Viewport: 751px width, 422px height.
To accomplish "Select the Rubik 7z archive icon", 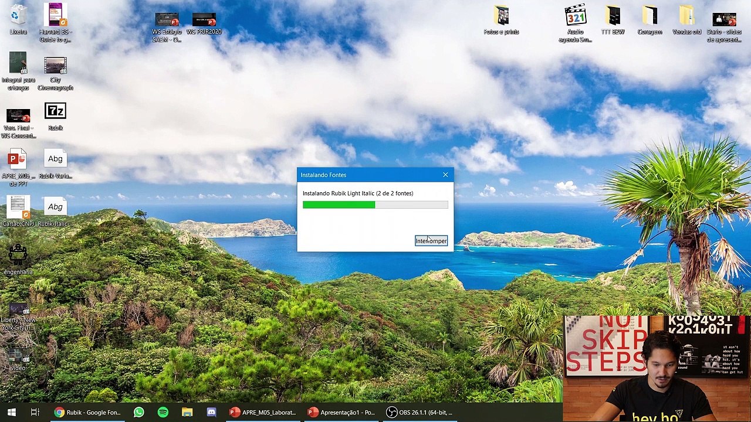I will pyautogui.click(x=55, y=117).
